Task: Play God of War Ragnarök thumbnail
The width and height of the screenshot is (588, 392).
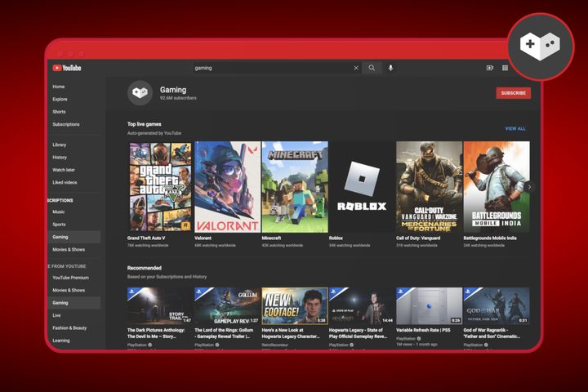Action: (497, 305)
